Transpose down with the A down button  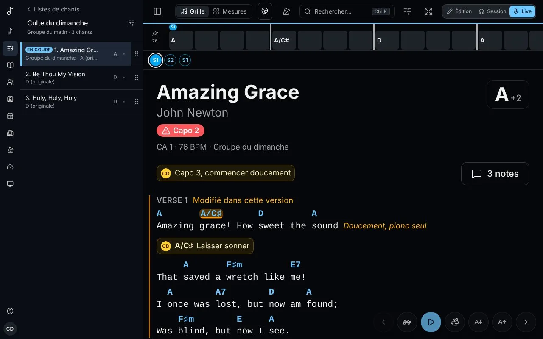coord(479,322)
